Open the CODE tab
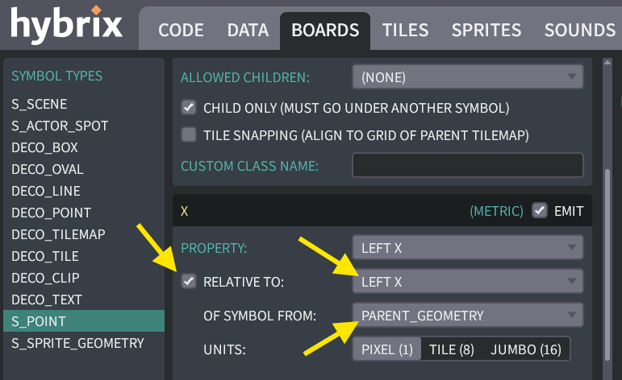Viewport: 622px width, 380px height. [x=181, y=31]
